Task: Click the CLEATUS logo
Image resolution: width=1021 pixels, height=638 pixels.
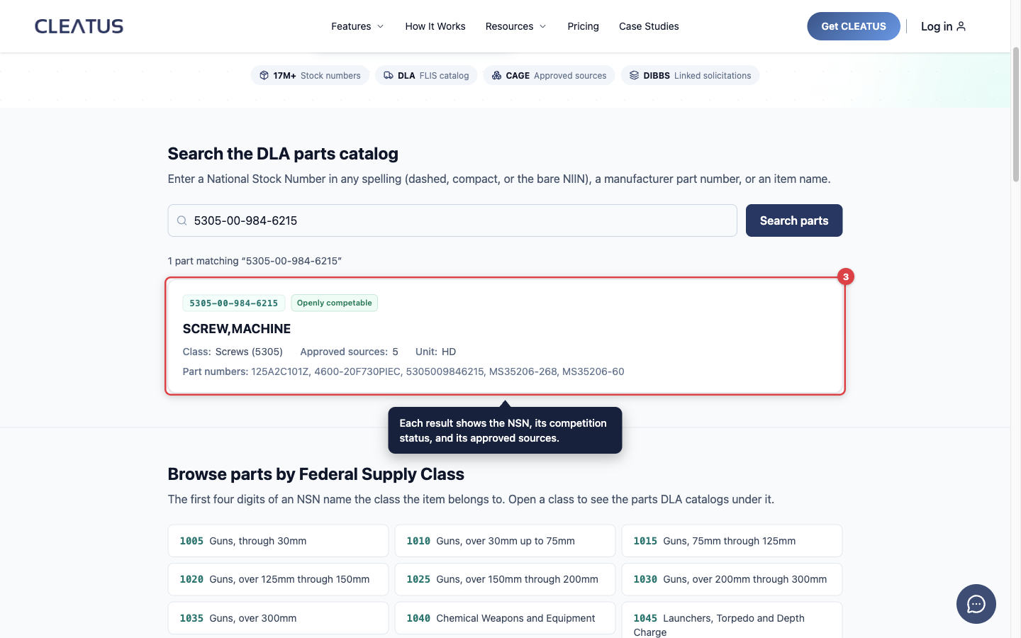Action: pos(79,26)
